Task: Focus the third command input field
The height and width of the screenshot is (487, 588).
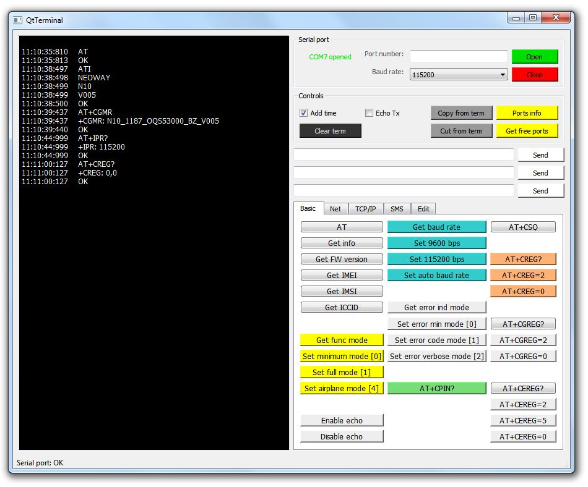Action: tap(404, 190)
